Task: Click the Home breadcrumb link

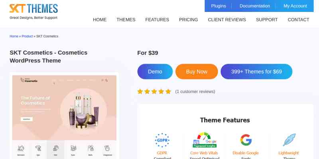Action: click(14, 36)
